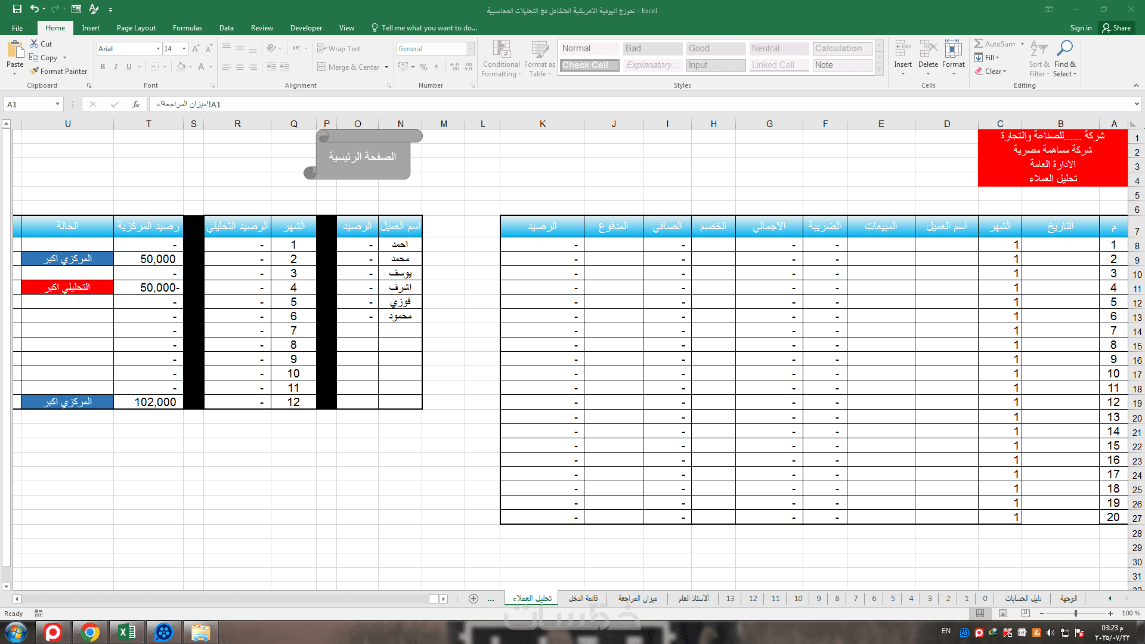Expand the Name Box dropdown arrow
The width and height of the screenshot is (1145, 644).
tap(57, 104)
